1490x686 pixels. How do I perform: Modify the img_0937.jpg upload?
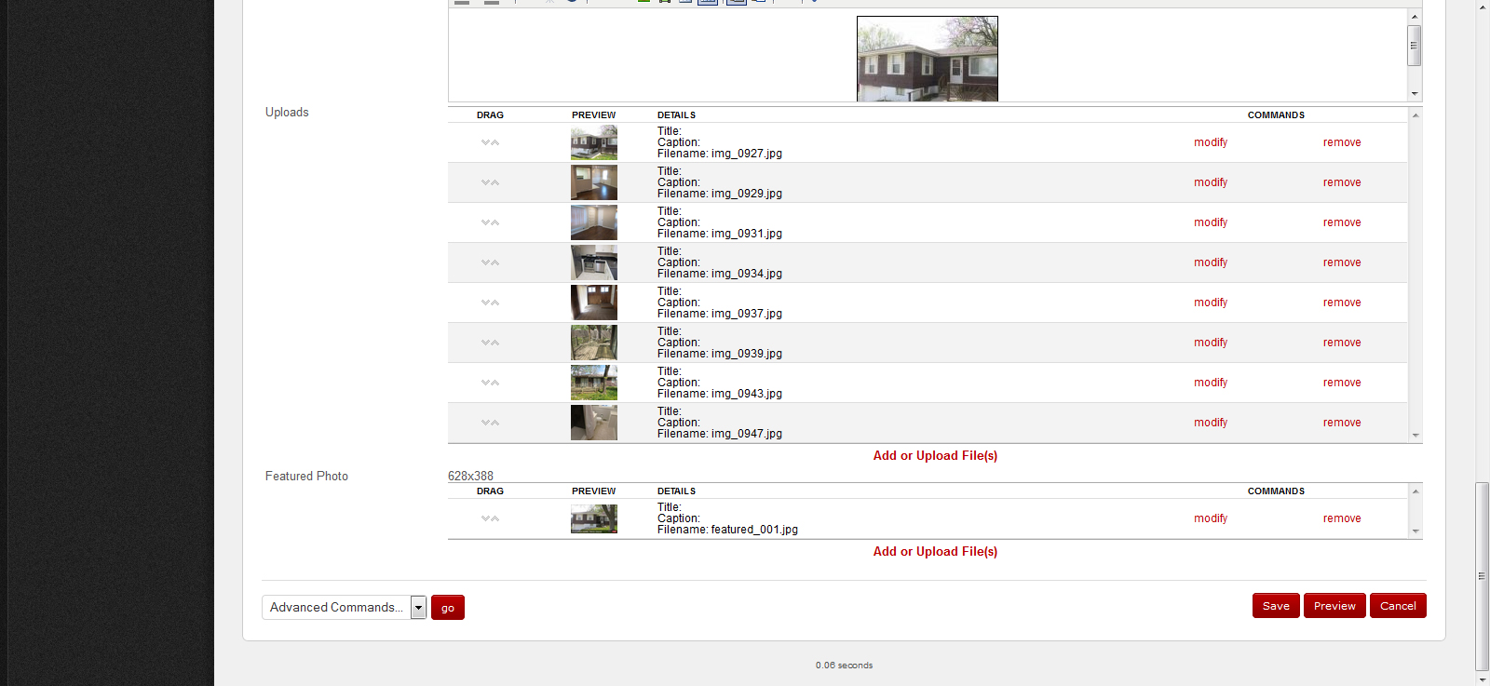point(1211,303)
